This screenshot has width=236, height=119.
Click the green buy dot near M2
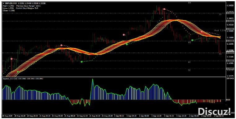coord(192,40)
